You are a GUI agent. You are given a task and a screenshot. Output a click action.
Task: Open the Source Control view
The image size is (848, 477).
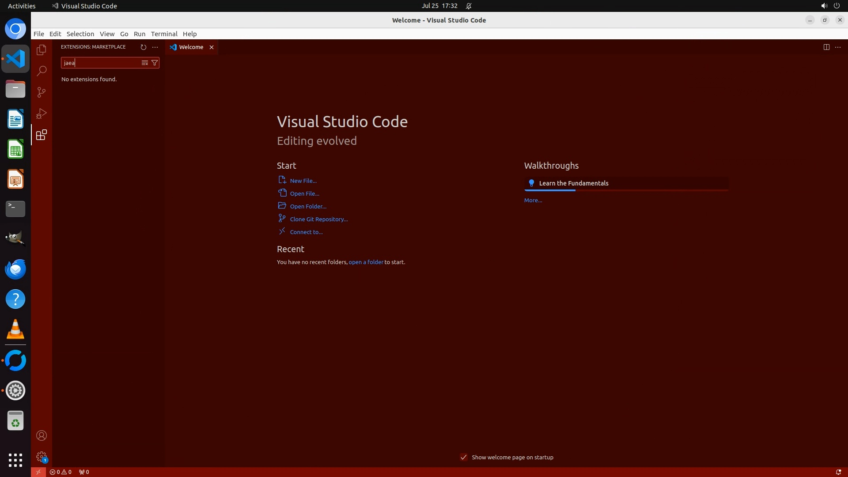click(41, 92)
